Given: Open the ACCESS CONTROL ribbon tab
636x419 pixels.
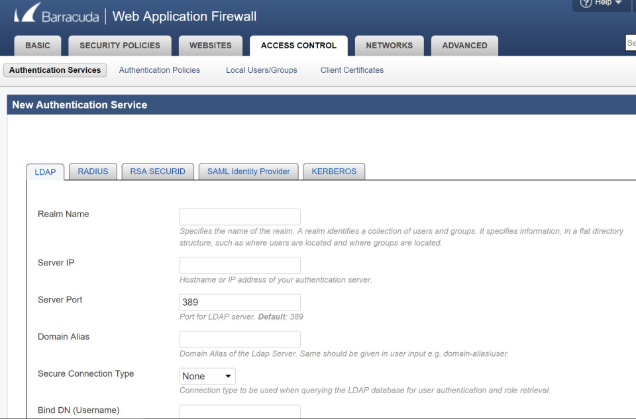Looking at the screenshot, I should (298, 46).
